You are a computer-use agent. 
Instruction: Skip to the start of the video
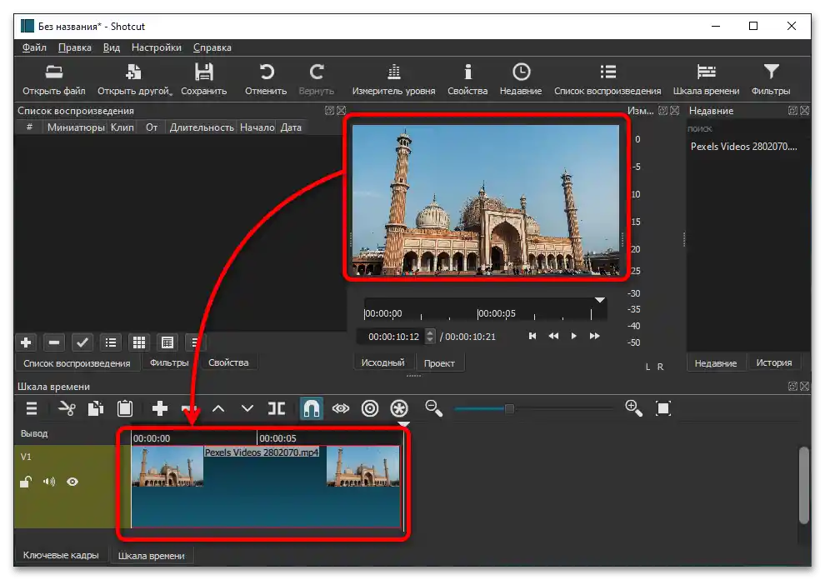pyautogui.click(x=532, y=336)
